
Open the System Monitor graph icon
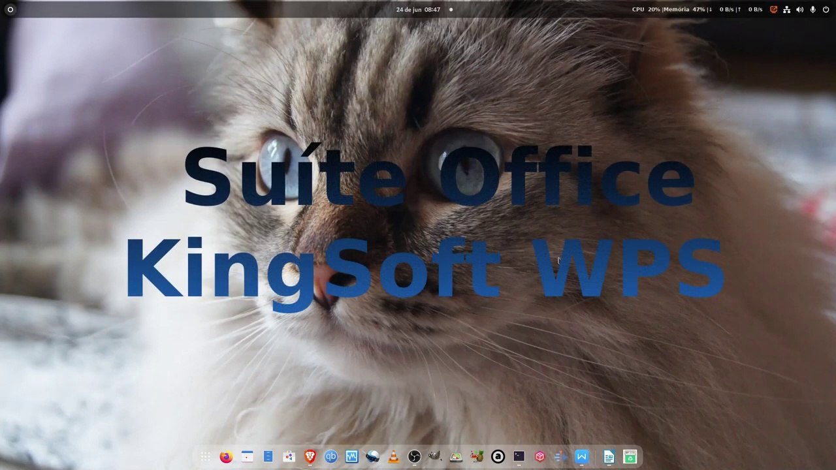tap(351, 457)
